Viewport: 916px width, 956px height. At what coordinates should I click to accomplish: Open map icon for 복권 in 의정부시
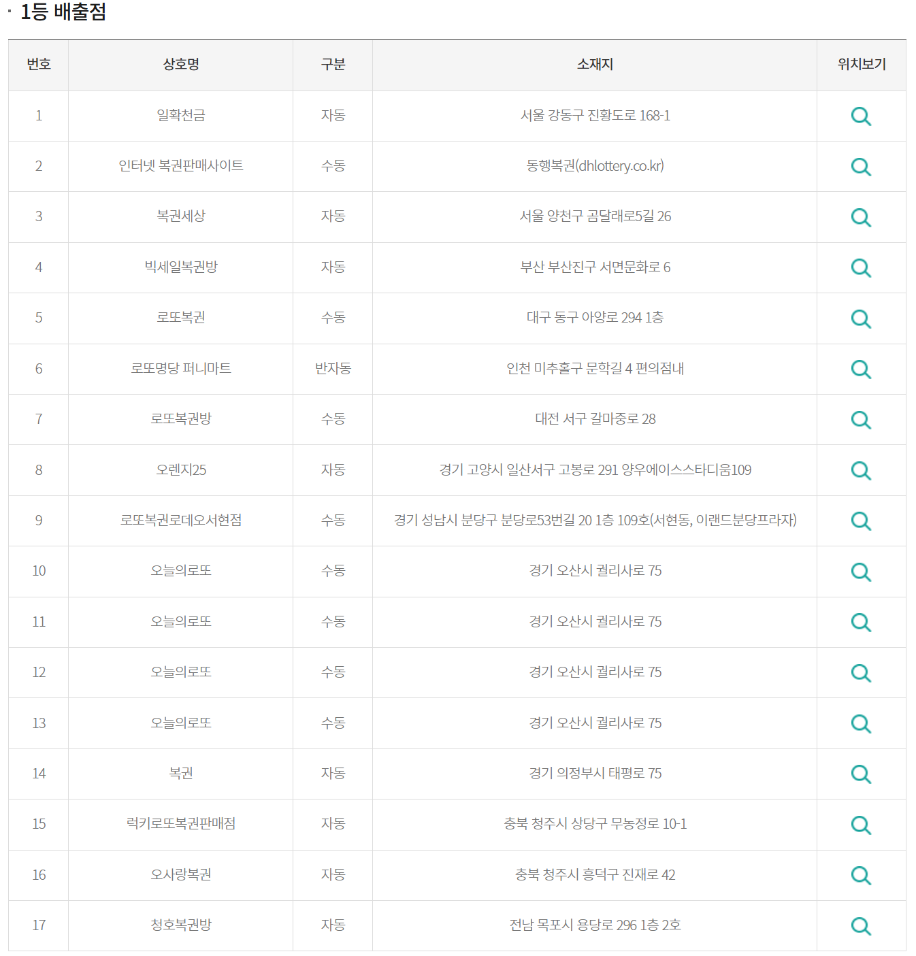pyautogui.click(x=861, y=774)
